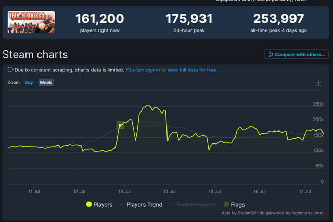Set chart zoom to Day

29,82
